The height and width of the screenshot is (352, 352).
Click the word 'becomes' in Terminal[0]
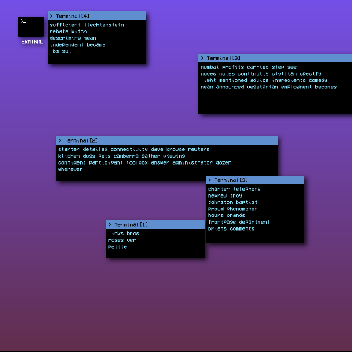coord(326,87)
